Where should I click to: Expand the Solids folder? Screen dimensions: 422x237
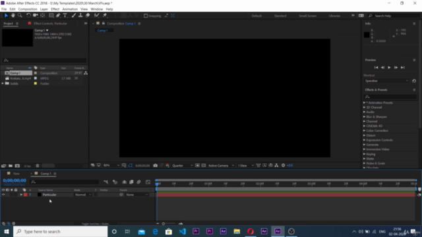pos(3,84)
